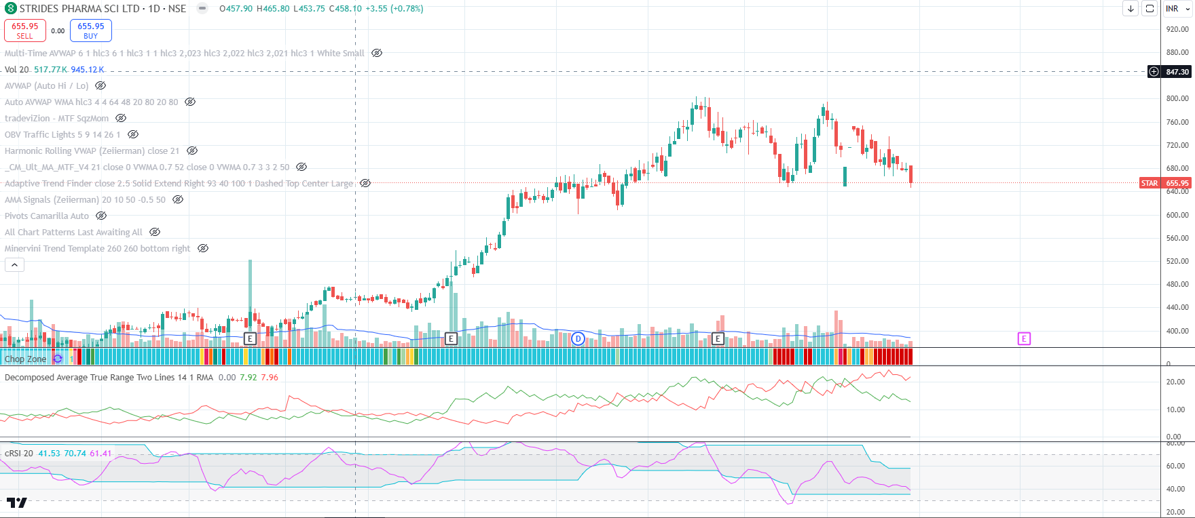Select the AMA Signals (Zeiierman) legend text
The width and height of the screenshot is (1195, 518).
[85, 199]
